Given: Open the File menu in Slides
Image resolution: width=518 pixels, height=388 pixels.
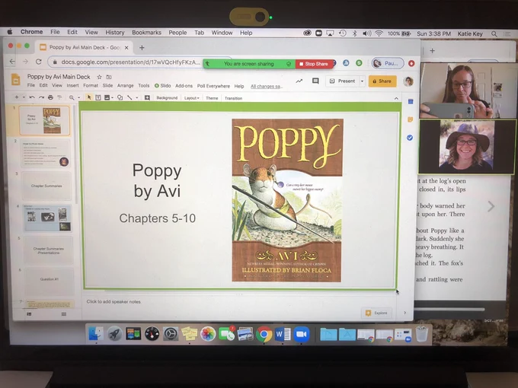Looking at the screenshot, I should coord(31,85).
